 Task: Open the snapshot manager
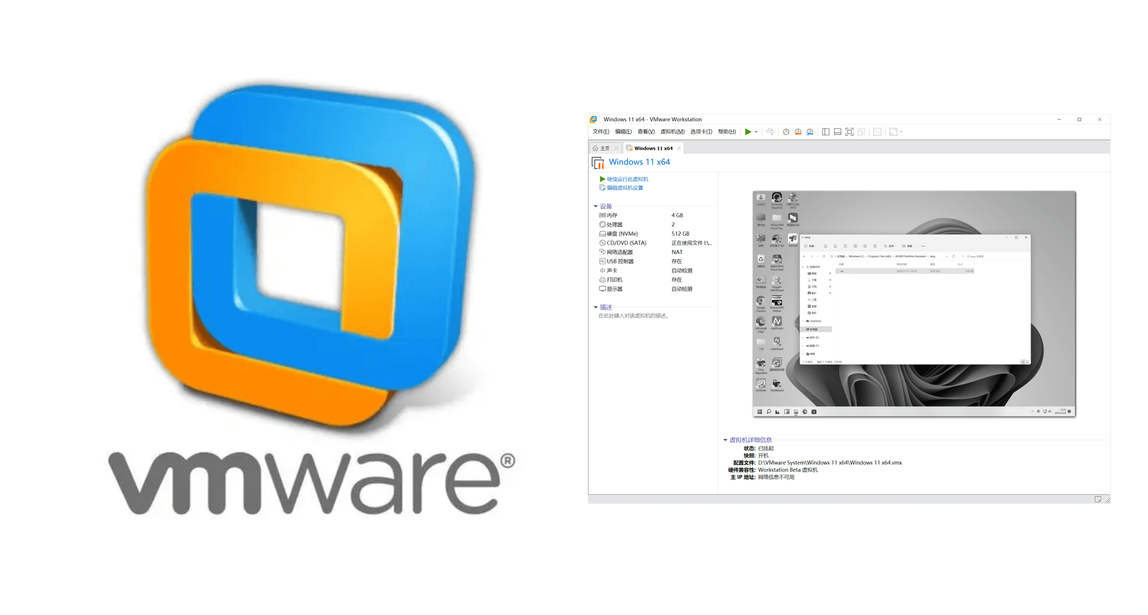coord(809,132)
